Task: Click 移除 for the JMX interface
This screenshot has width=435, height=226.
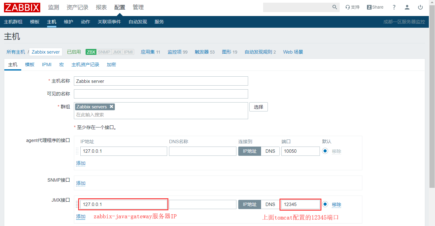Action: coord(336,204)
